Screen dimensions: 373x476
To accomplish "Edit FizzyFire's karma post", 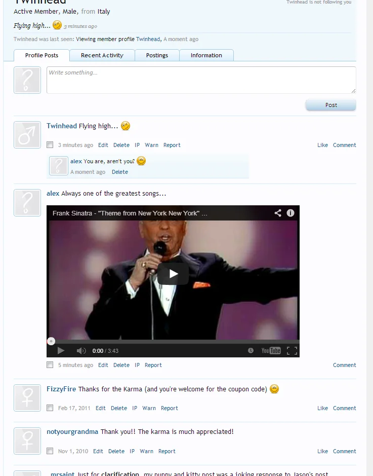I will (x=101, y=408).
